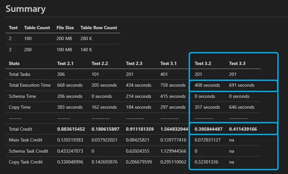Select the bold value 1.564832044
Screen dimensions: 288x174
[174, 129]
